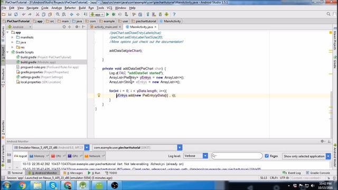Click the Redo arrow icon
Viewport: 338px width, 190px height.
[30, 14]
